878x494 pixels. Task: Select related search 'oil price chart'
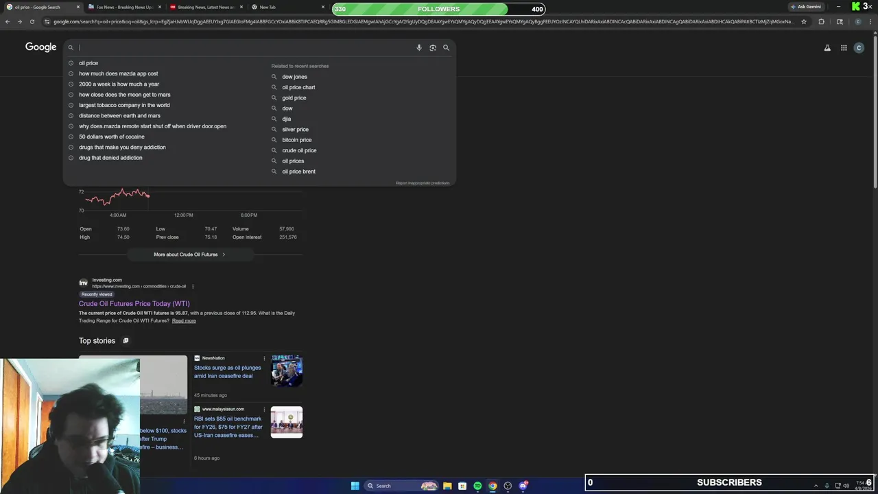point(298,87)
